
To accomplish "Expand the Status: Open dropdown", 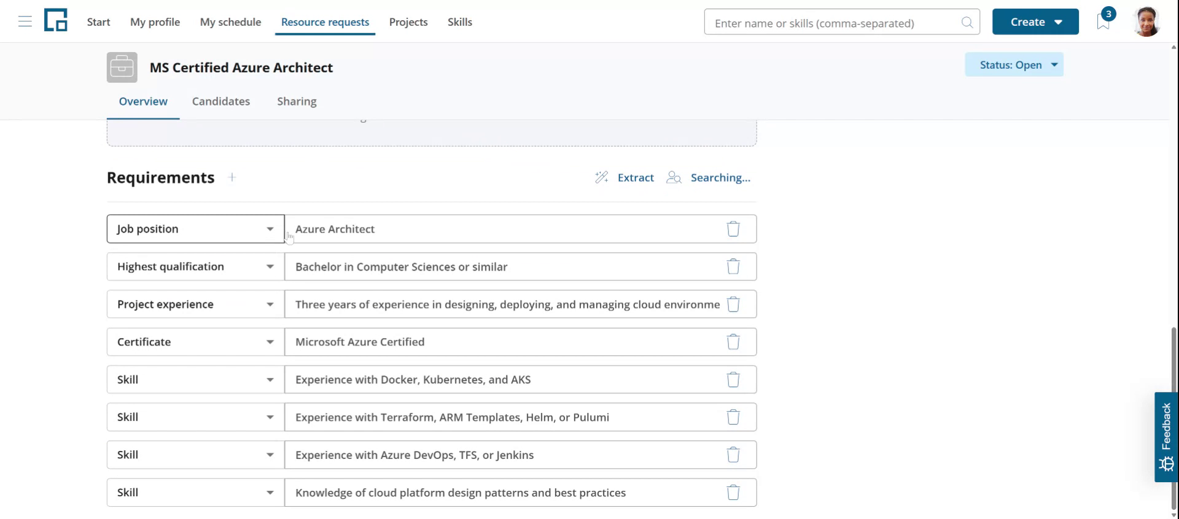I will pos(1014,65).
